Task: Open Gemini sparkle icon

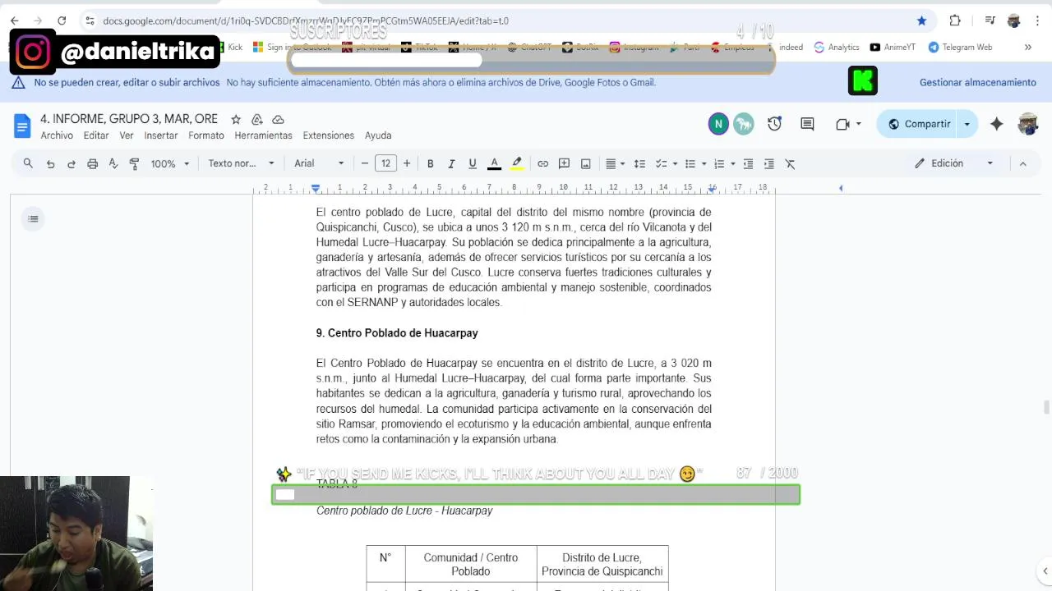Action: pos(996,124)
